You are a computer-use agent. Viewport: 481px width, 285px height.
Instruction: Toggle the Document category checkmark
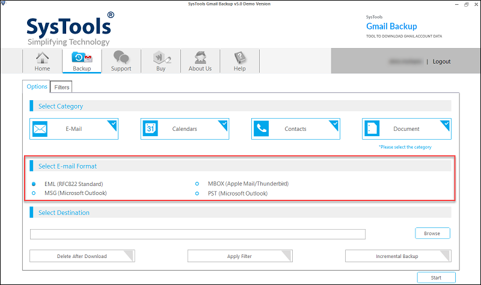pos(446,124)
